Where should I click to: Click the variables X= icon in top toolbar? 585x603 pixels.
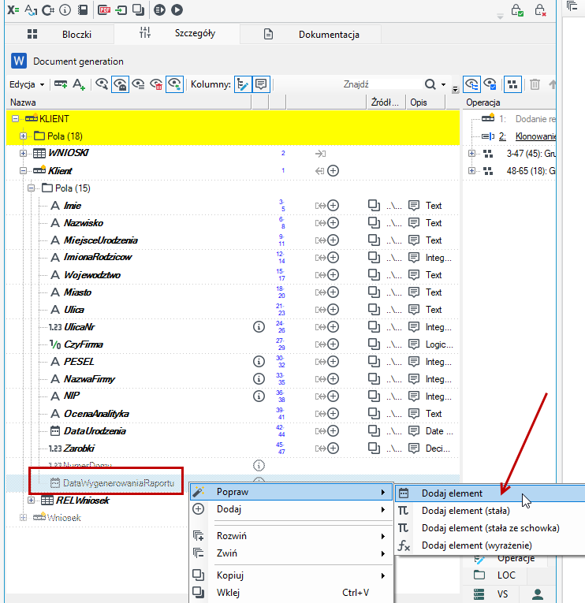(13, 9)
